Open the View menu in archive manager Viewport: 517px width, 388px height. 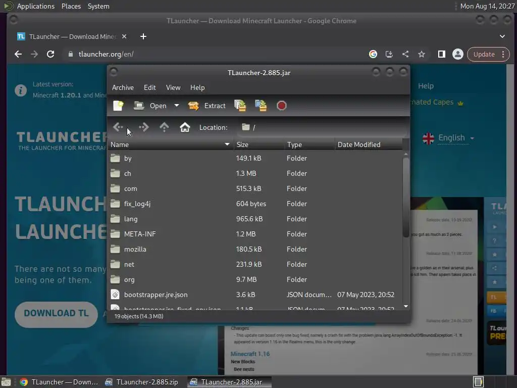coord(173,87)
